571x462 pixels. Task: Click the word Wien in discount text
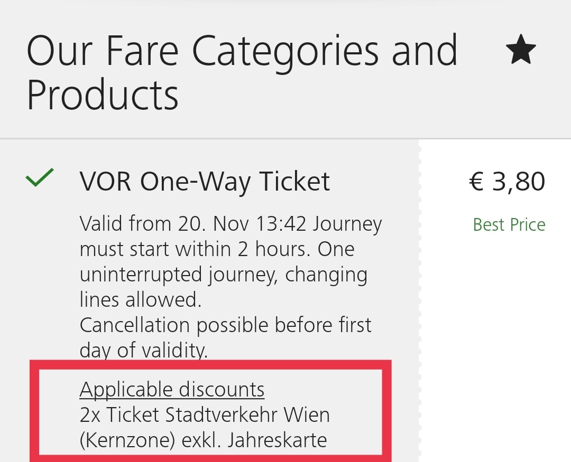coord(307,415)
